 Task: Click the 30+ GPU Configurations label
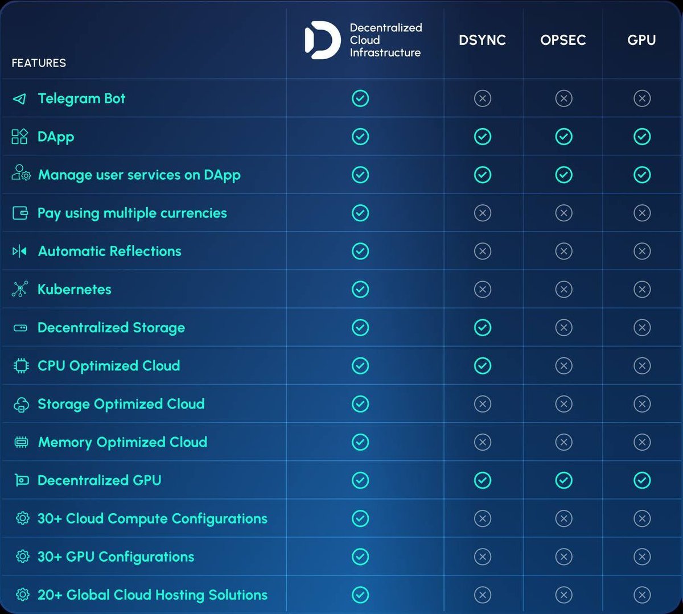click(x=116, y=557)
